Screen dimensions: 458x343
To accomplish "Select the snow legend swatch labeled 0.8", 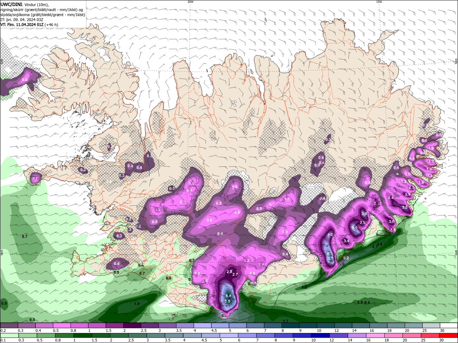I will point(79,325).
